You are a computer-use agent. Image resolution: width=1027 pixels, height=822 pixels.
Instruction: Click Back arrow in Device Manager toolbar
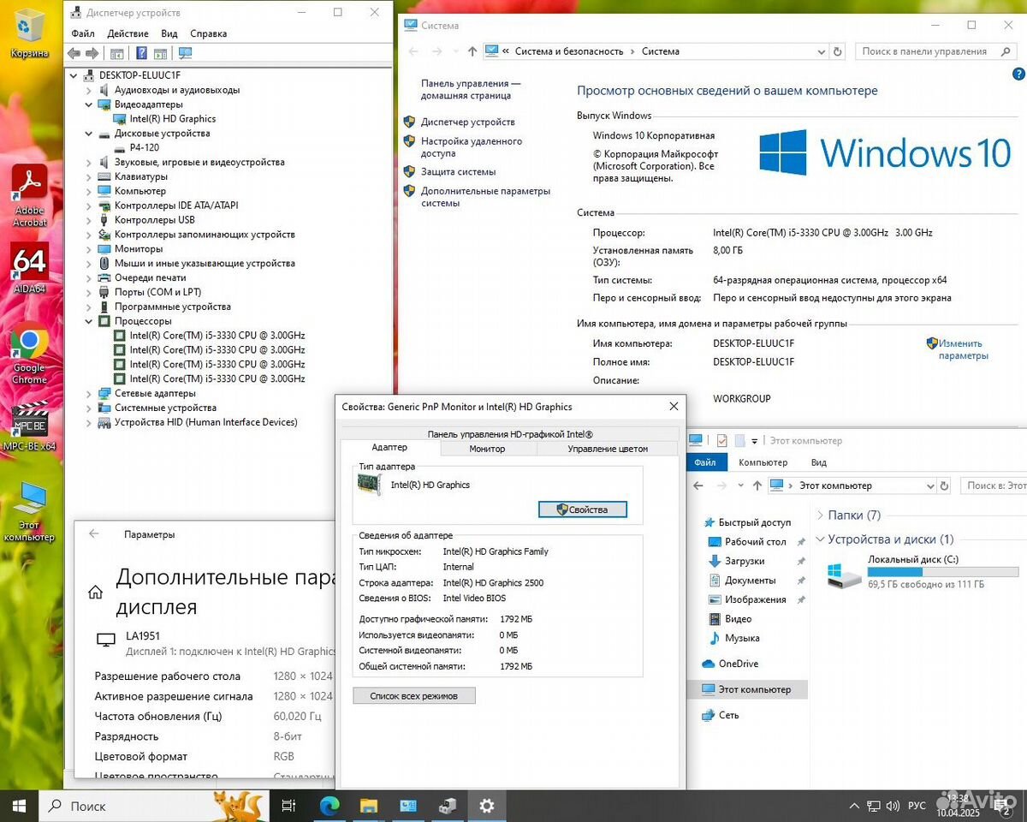pyautogui.click(x=74, y=53)
